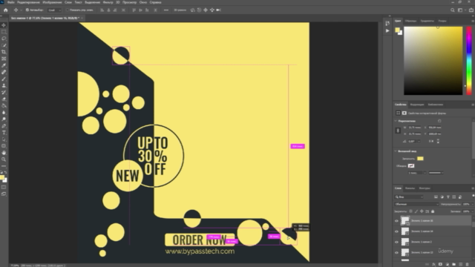This screenshot has height=267, width=475.
Task: Open the layer opacity dropdown arrow
Action: point(472,205)
